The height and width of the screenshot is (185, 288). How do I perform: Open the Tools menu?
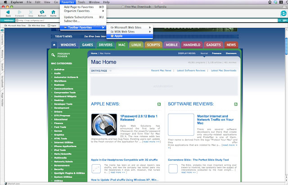tap(81, 2)
